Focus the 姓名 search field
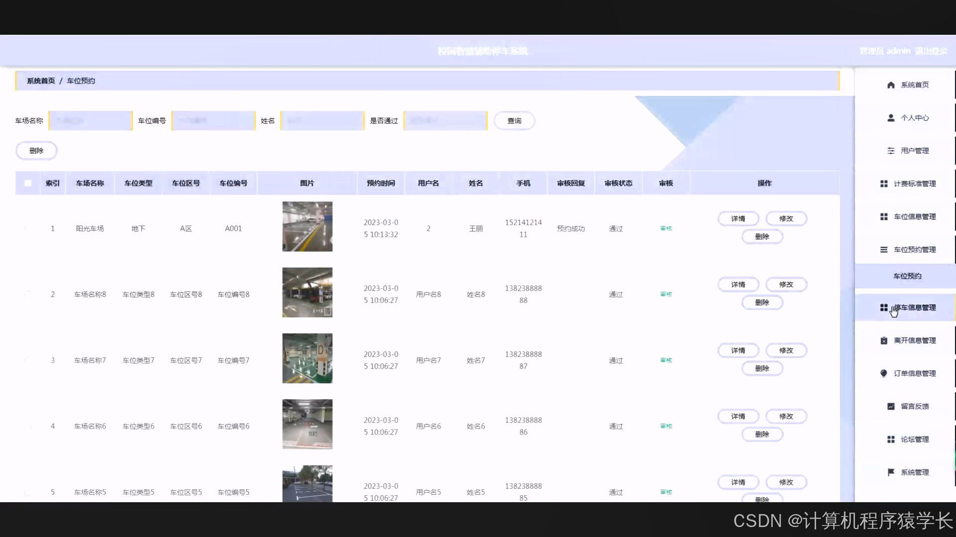 [x=323, y=121]
